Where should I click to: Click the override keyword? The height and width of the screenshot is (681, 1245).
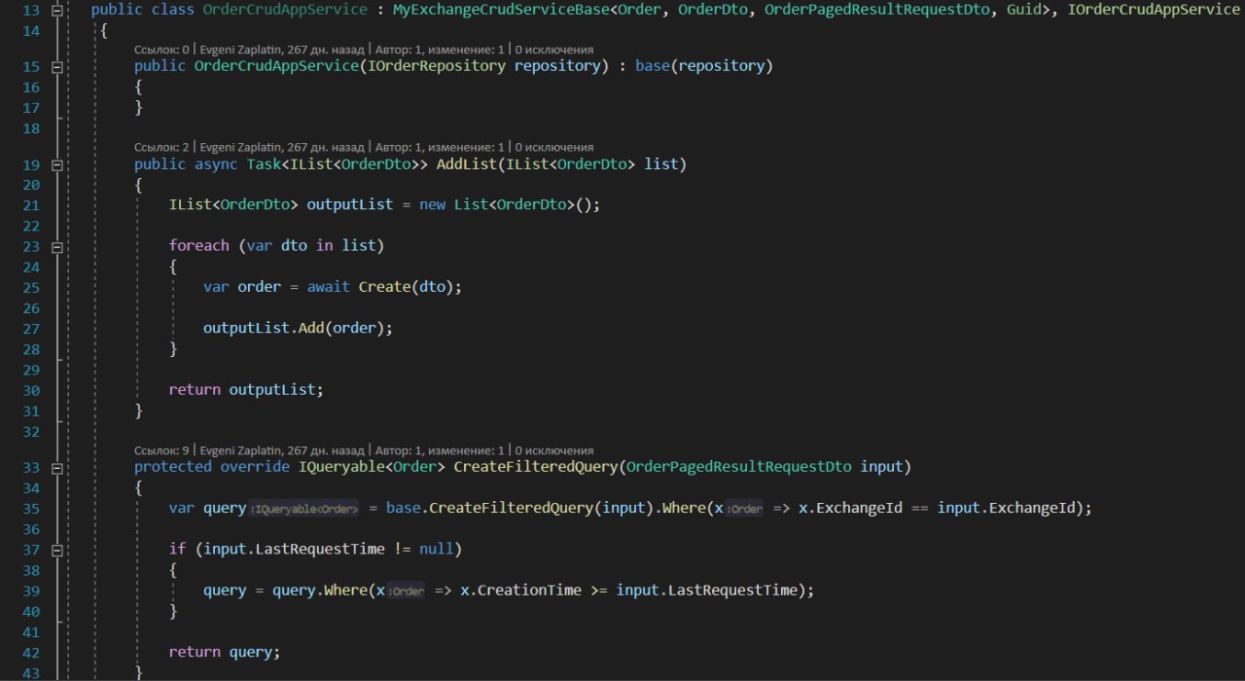click(x=255, y=467)
